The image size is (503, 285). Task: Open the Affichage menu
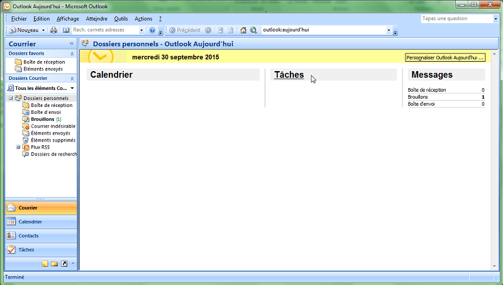(x=68, y=19)
